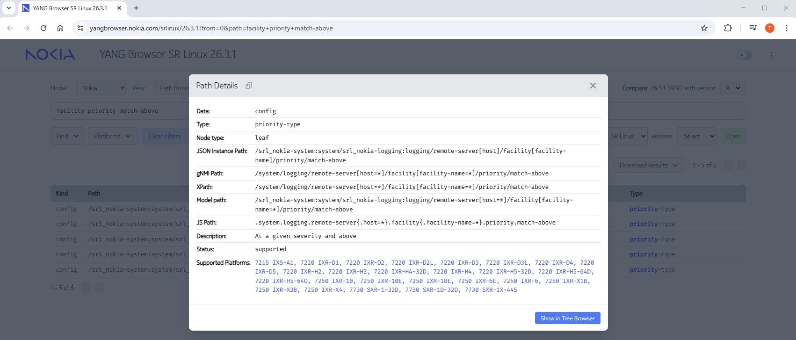Click the Data value config in dialog

tap(266, 111)
